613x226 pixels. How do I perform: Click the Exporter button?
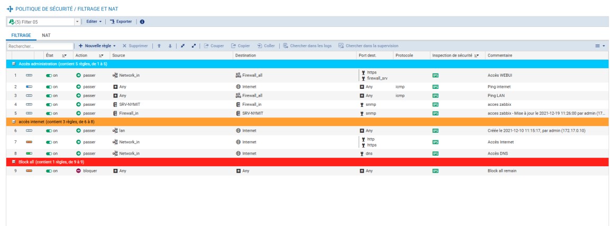pos(121,22)
